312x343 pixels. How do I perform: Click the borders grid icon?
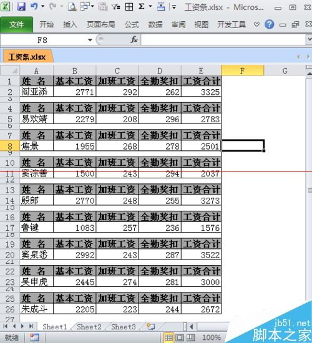click(129, 7)
